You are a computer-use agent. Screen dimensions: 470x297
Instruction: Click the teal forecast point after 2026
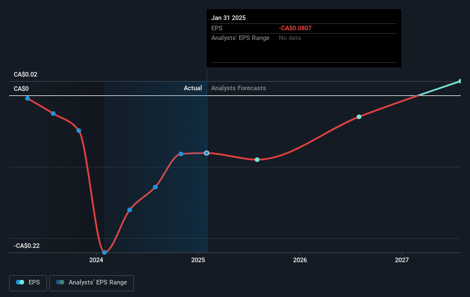coord(359,117)
